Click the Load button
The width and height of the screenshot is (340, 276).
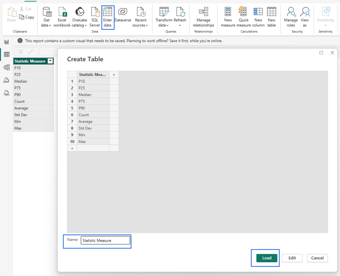click(267, 258)
